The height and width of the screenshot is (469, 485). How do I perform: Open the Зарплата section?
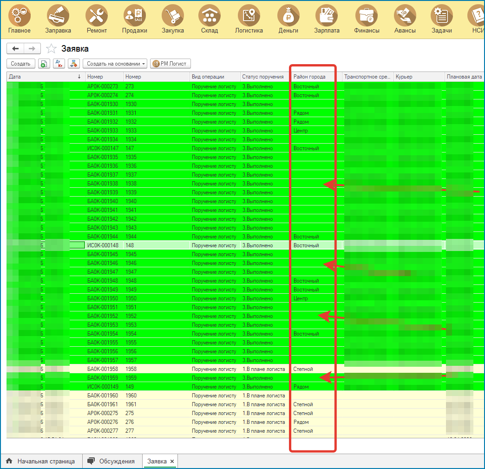tap(327, 20)
